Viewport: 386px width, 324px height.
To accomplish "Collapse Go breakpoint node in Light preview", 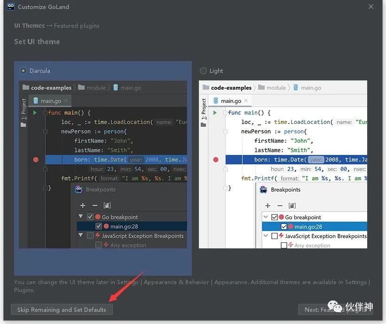I will [x=266, y=217].
